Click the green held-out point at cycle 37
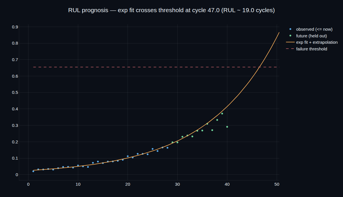The image size is (343, 197). point(212,130)
